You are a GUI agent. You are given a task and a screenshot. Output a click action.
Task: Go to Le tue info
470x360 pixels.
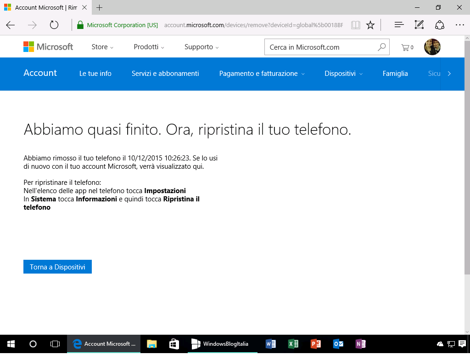pos(95,74)
